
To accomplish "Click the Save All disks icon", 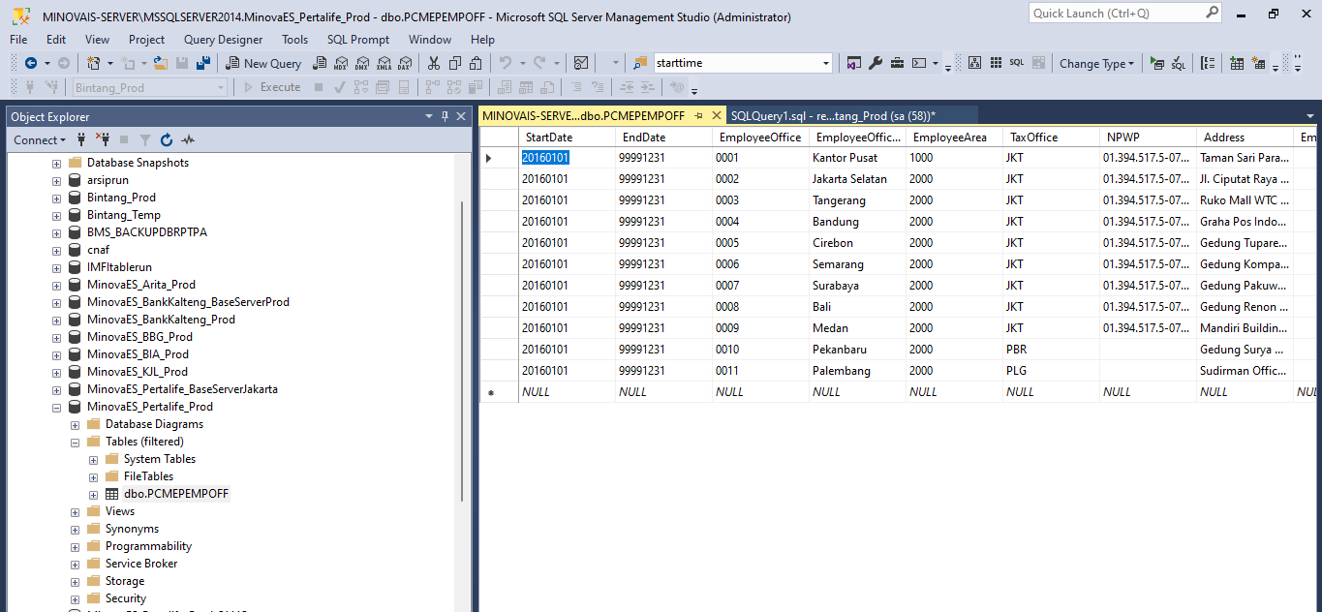I will [x=203, y=63].
